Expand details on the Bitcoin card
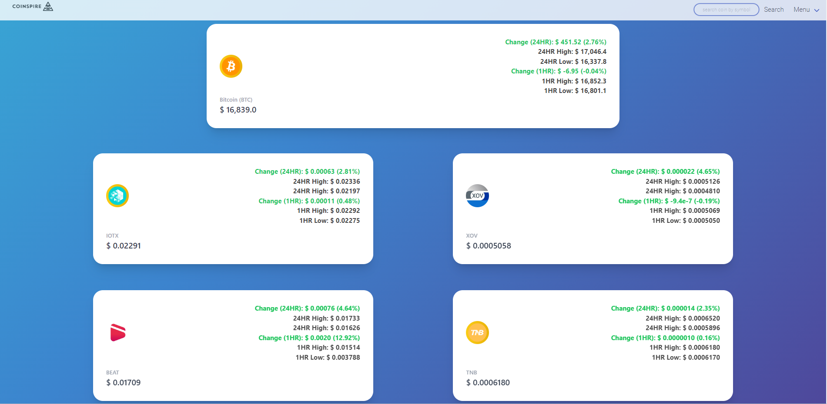827x404 pixels. [413, 76]
